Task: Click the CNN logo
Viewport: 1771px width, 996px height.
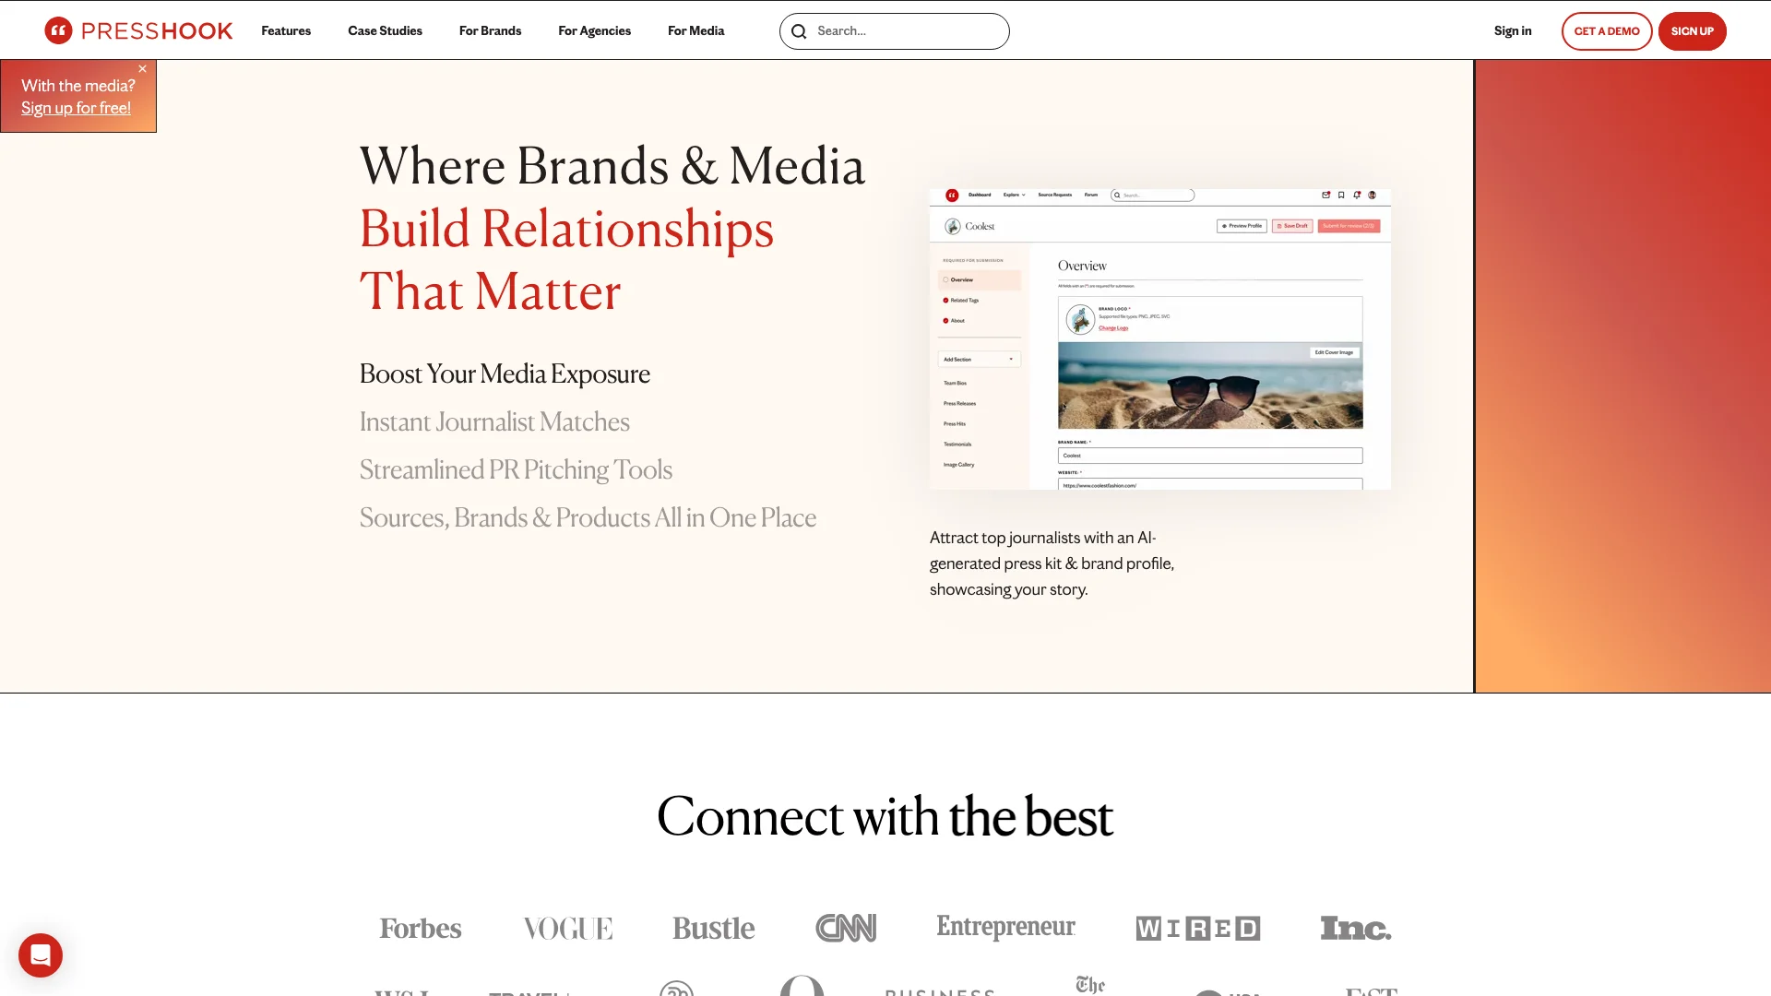Action: pyautogui.click(x=846, y=928)
